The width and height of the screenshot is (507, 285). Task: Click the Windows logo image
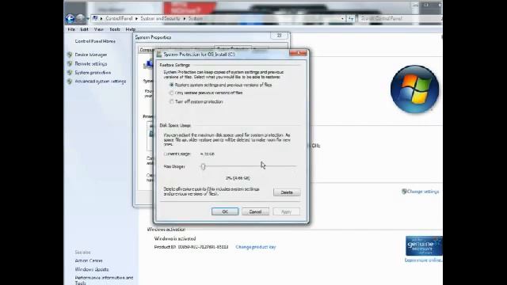click(414, 89)
